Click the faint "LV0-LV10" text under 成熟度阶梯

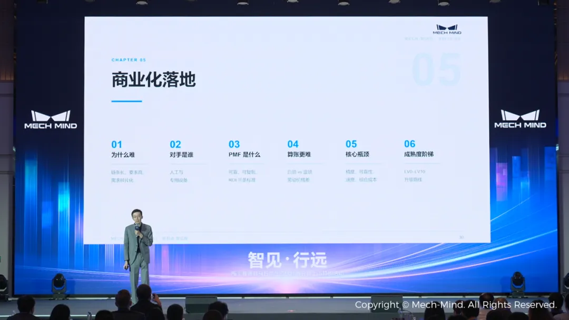(x=415, y=172)
